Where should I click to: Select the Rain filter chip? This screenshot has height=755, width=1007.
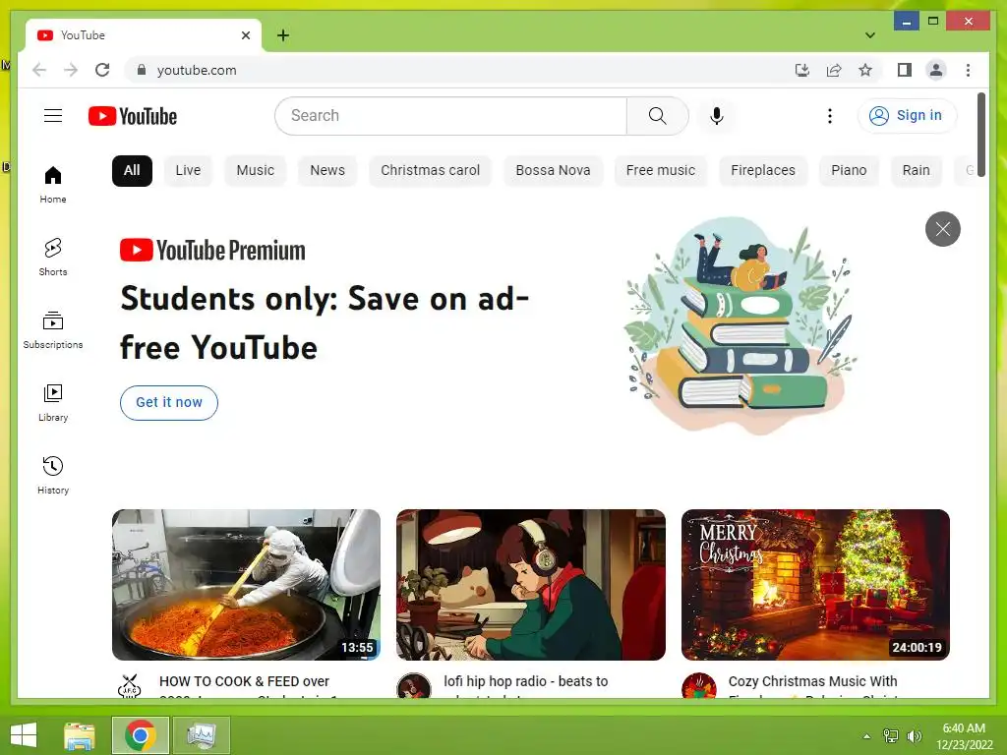[916, 171]
